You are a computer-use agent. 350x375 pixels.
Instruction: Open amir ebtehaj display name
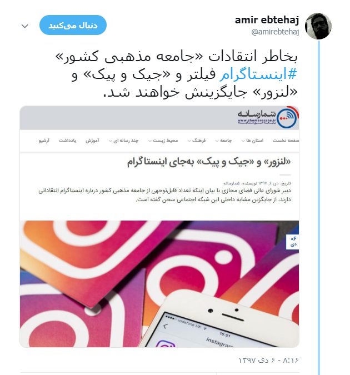coord(267,20)
